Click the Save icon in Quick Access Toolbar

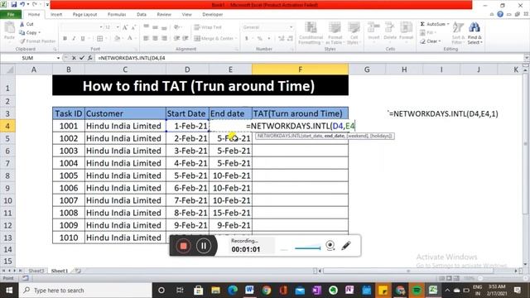tap(14, 5)
